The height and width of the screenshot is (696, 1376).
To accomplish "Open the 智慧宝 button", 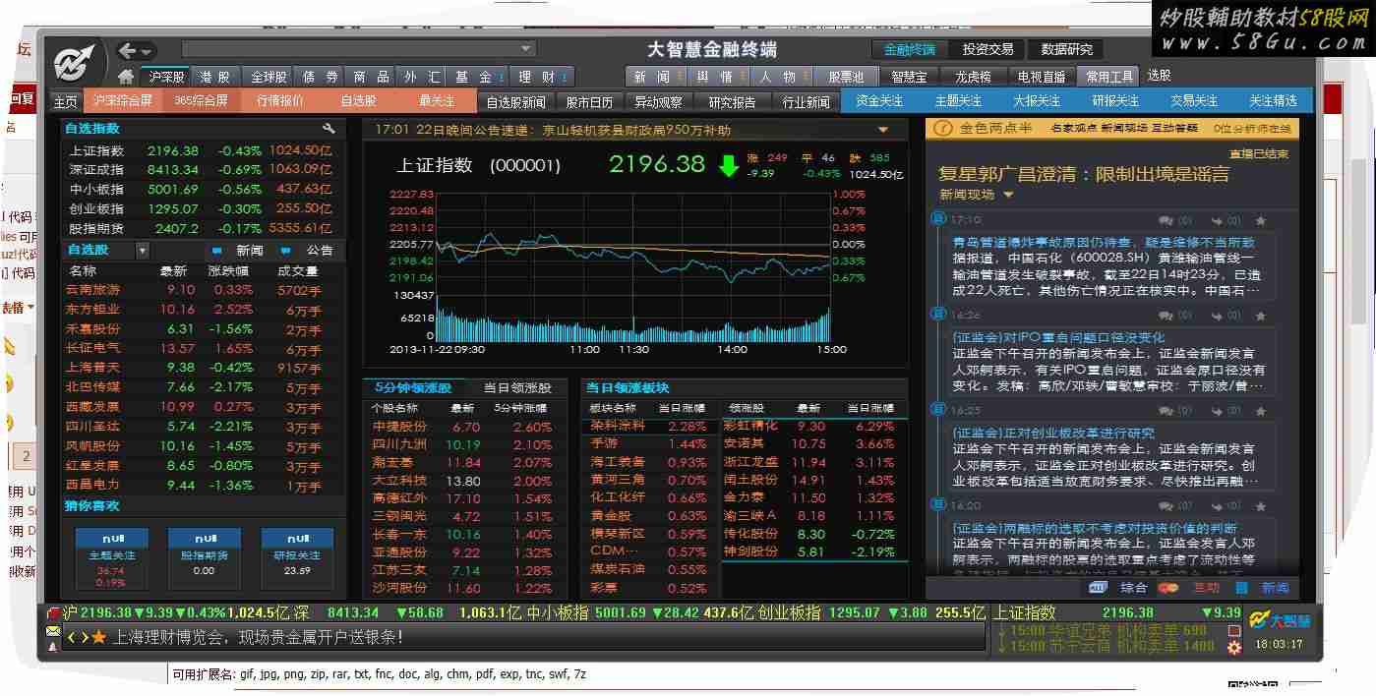I will pos(910,76).
